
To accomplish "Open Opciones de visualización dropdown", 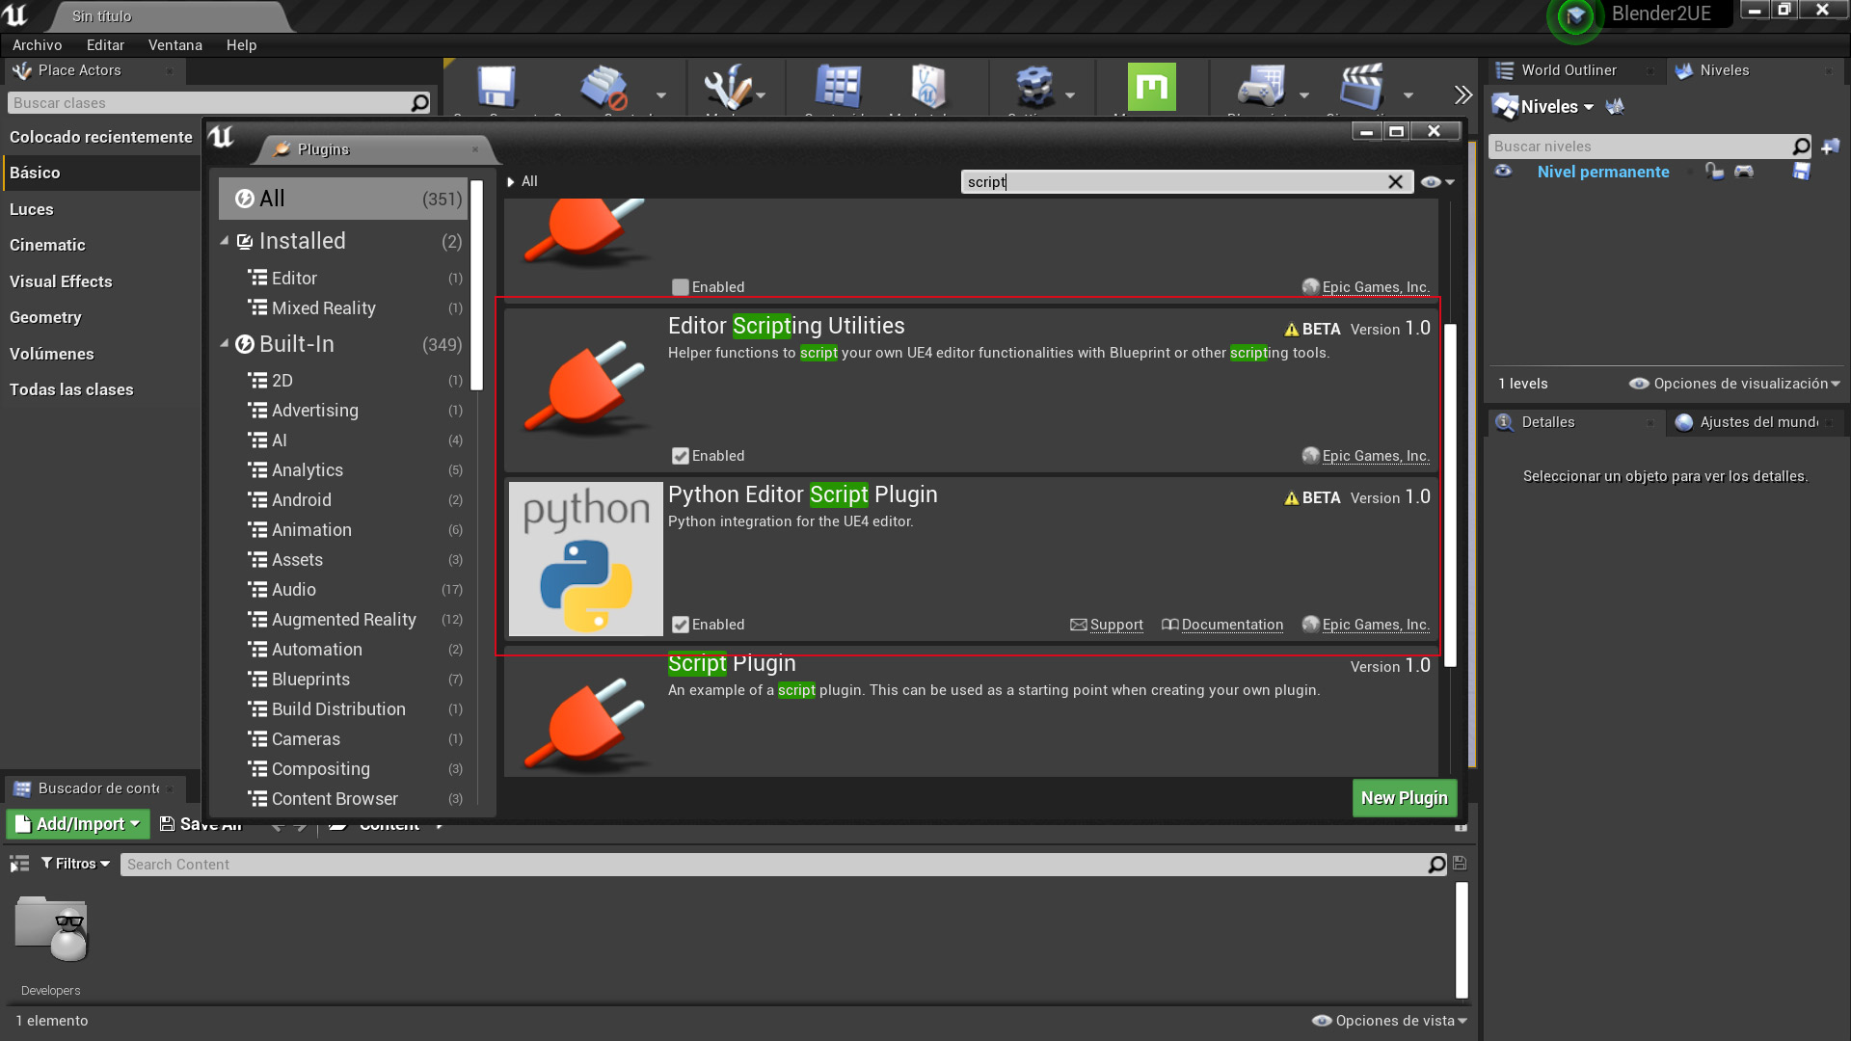I will click(x=1734, y=384).
